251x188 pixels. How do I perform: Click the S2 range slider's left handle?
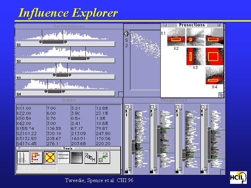coord(69,58)
